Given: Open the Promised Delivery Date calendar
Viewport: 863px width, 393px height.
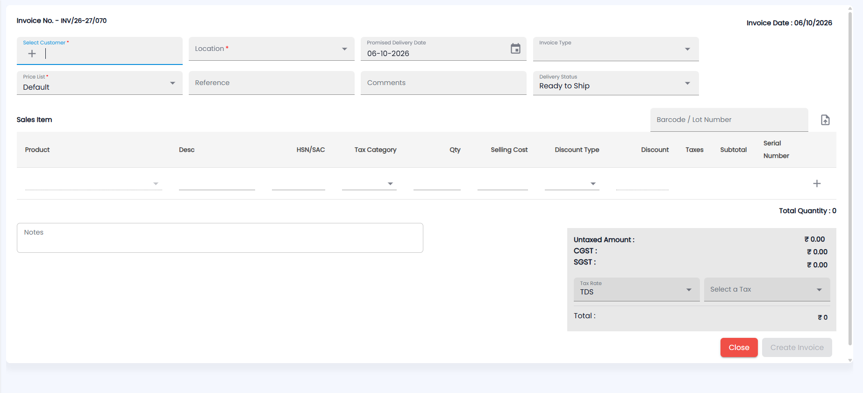Looking at the screenshot, I should pyautogui.click(x=515, y=49).
